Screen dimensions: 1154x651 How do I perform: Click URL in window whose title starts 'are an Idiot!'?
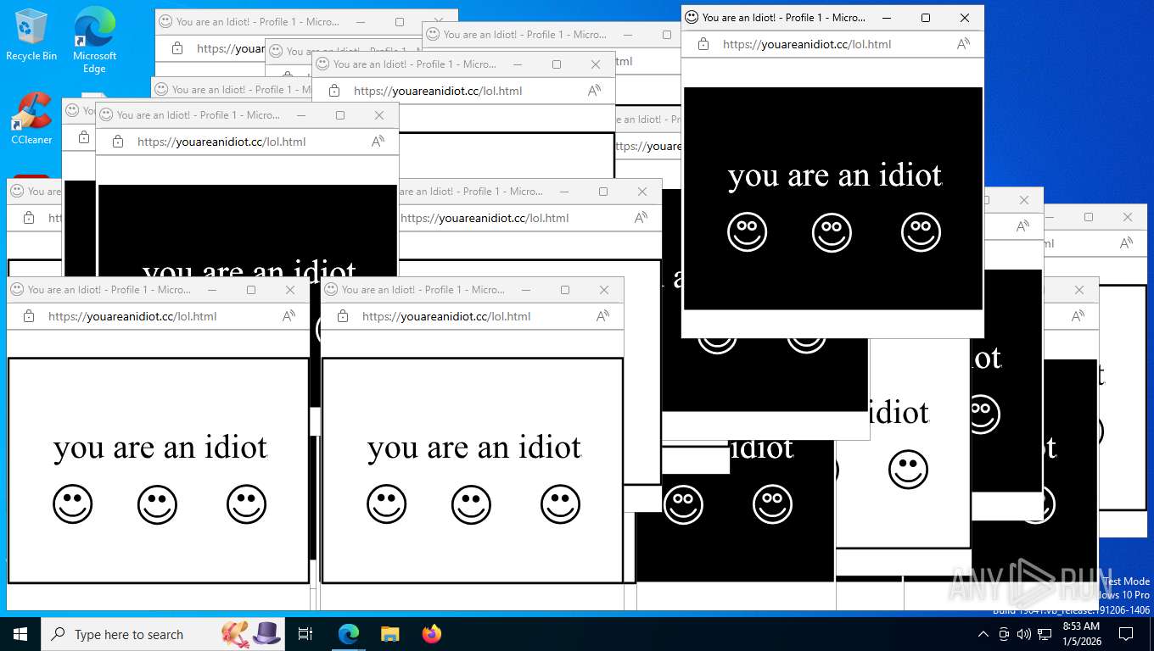pyautogui.click(x=485, y=218)
